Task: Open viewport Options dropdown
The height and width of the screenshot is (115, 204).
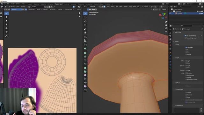Action: pos(164,10)
